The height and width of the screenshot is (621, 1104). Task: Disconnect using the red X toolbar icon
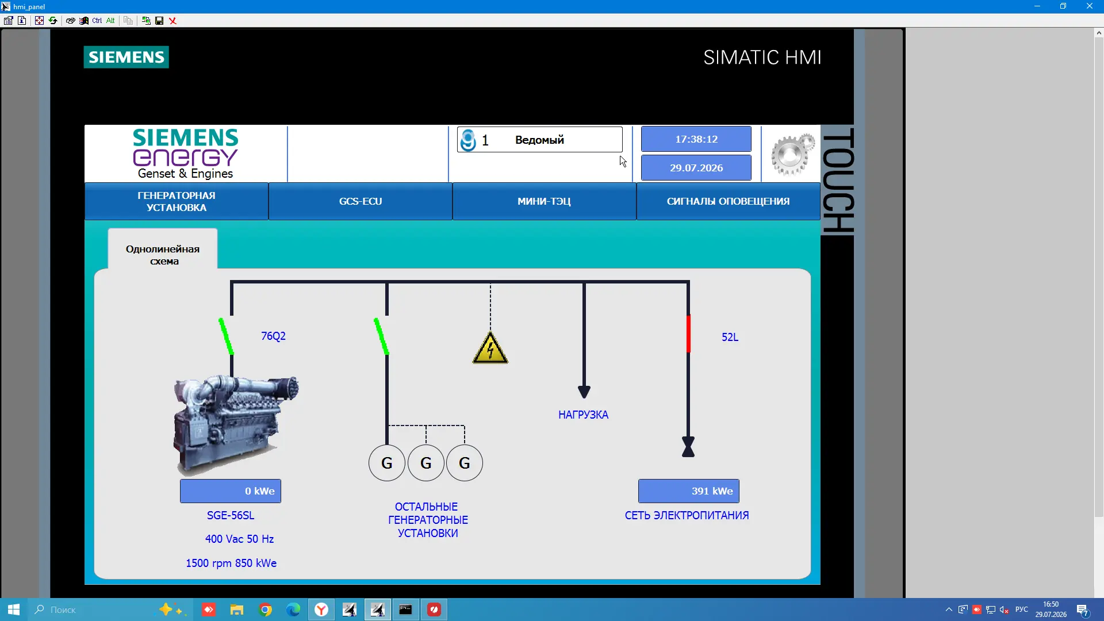(172, 21)
